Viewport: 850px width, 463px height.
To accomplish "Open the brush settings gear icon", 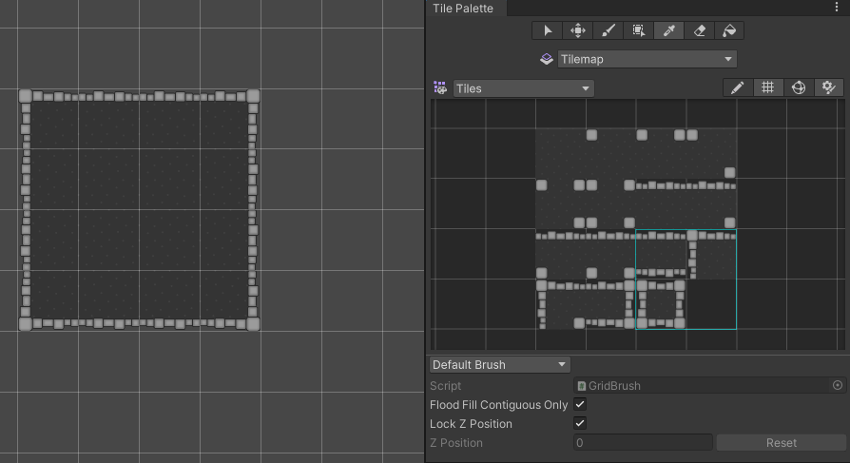I will point(828,87).
